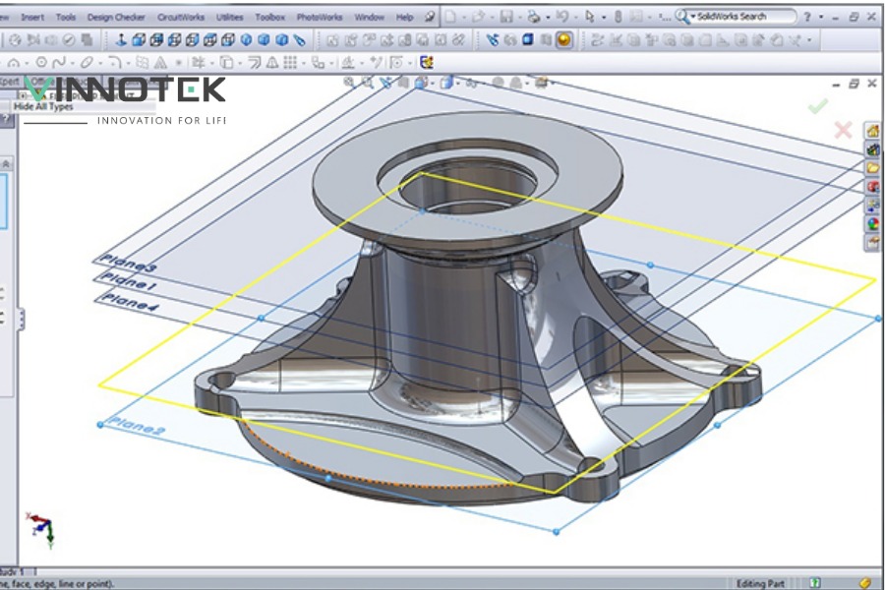The height and width of the screenshot is (590, 885).
Task: Click Zoom to Area in viewport toolbar
Action: click(x=368, y=83)
